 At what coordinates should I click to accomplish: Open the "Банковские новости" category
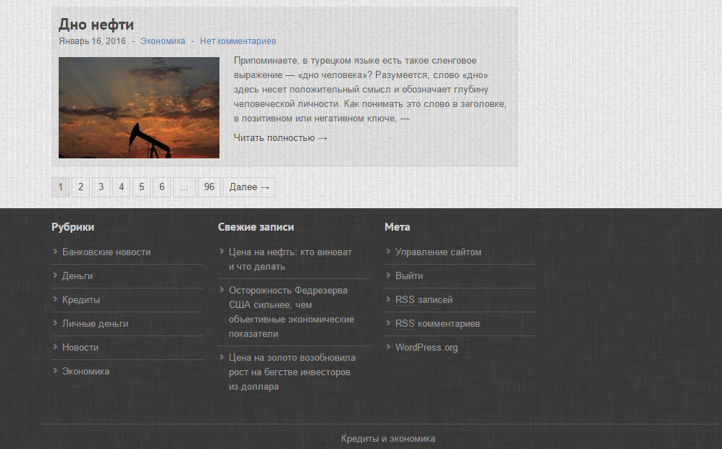[x=106, y=252]
